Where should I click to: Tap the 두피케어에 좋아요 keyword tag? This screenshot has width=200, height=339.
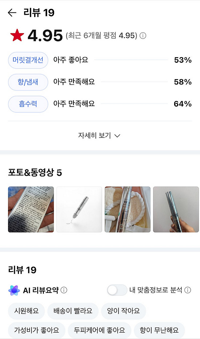[x=99, y=330]
